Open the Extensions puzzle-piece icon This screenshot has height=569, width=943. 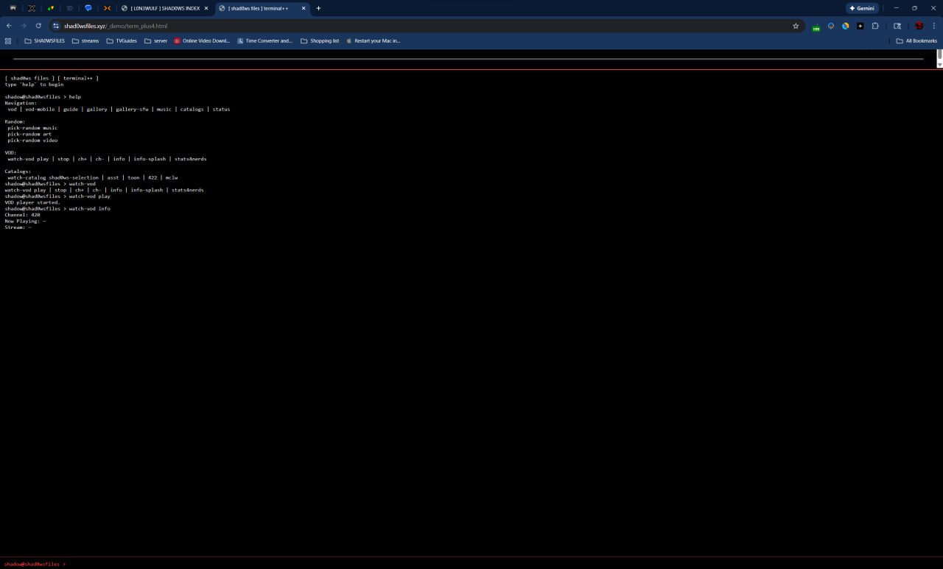click(875, 26)
